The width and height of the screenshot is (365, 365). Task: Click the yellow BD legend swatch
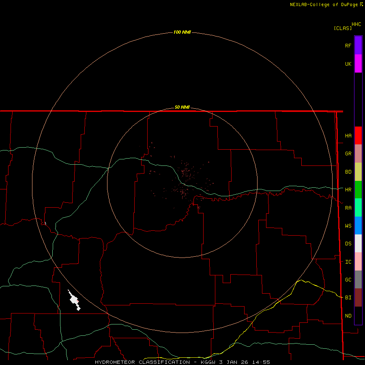(x=358, y=172)
